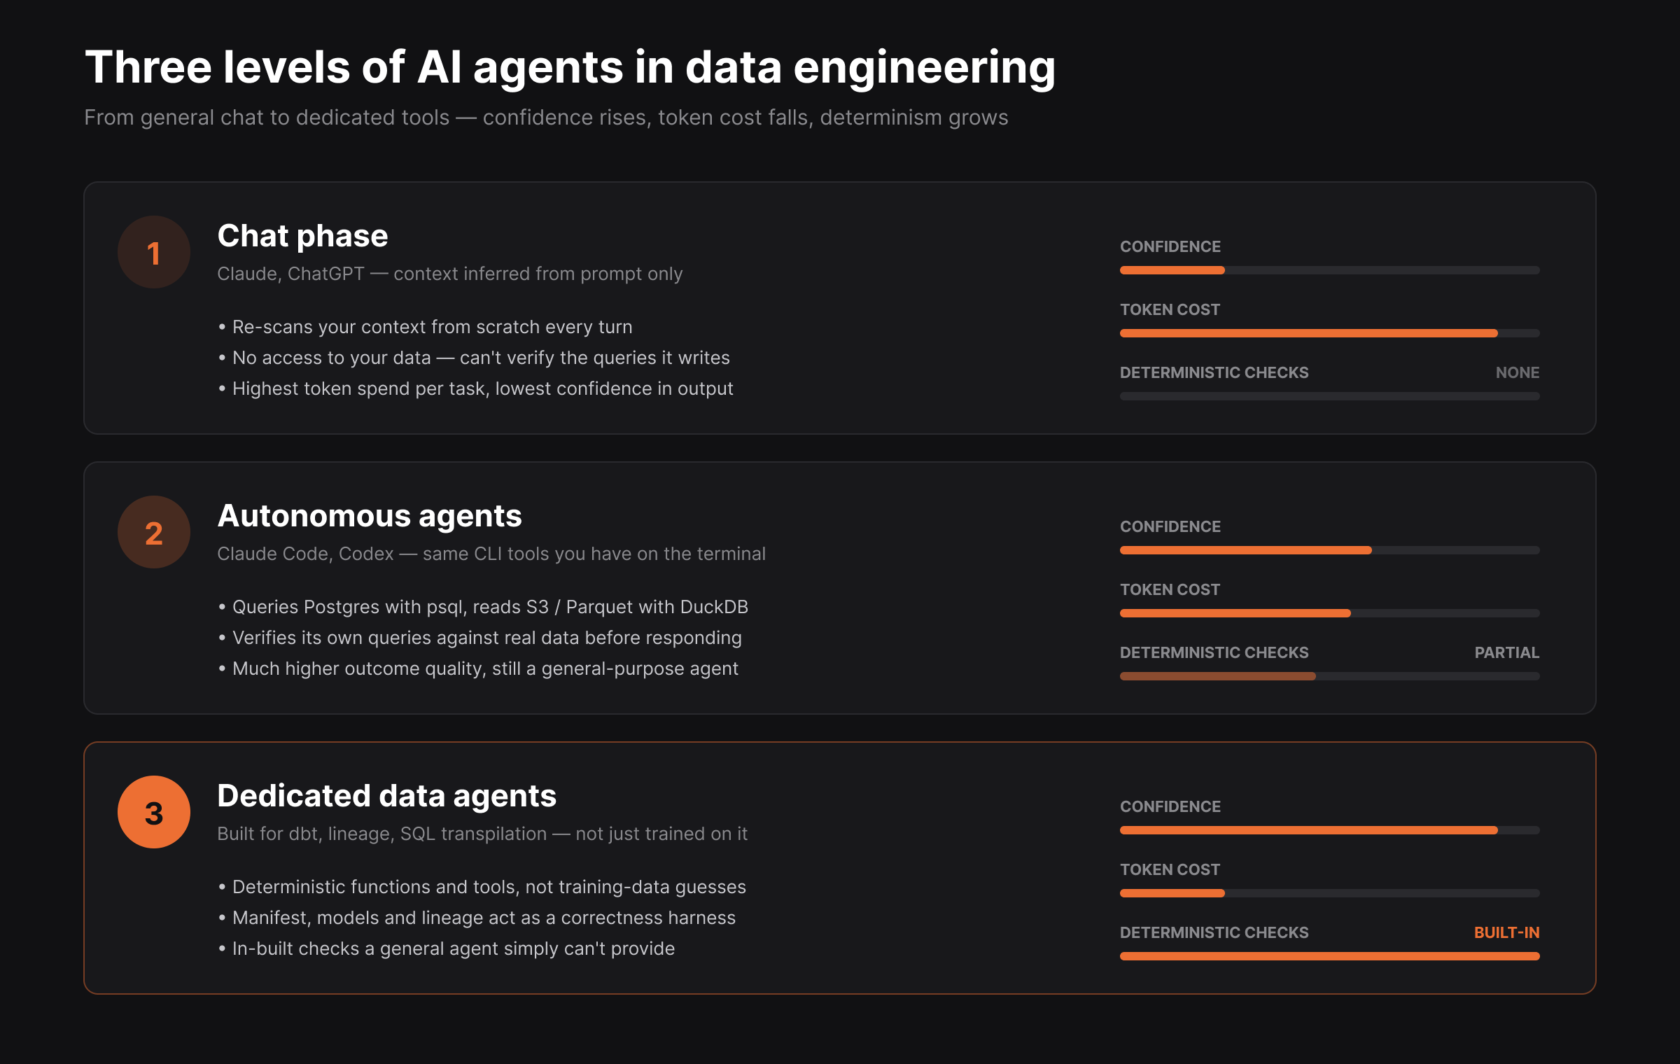The image size is (1680, 1064).
Task: Click the Autonomous agents token cost bar
Action: click(x=1330, y=613)
